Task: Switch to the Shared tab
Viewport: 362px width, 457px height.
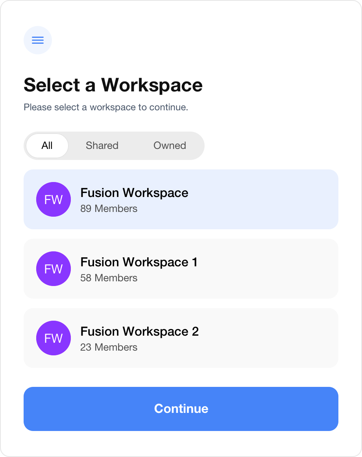Action: click(102, 146)
